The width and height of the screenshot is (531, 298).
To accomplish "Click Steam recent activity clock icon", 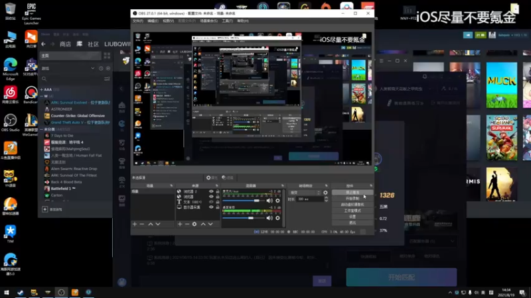I will pyautogui.click(x=101, y=68).
